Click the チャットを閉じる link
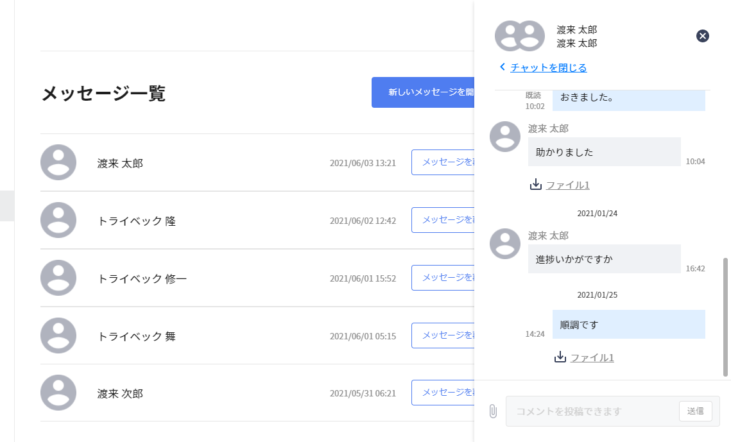The height and width of the screenshot is (442, 731). tap(548, 67)
